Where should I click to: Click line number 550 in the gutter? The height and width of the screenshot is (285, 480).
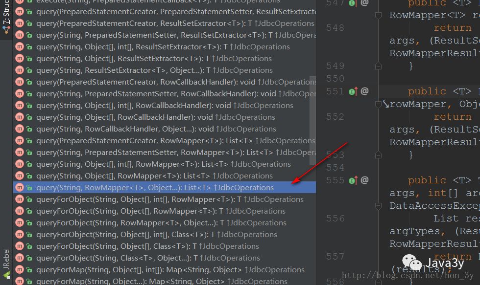(x=335, y=79)
